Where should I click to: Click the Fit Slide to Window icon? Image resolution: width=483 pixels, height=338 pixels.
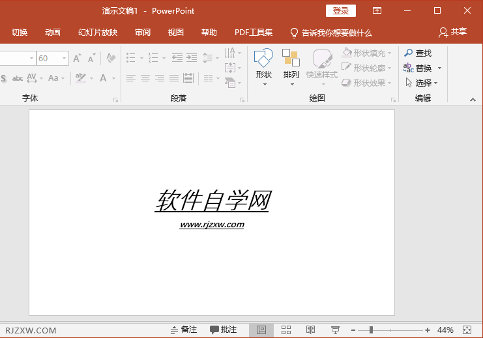[x=467, y=330]
